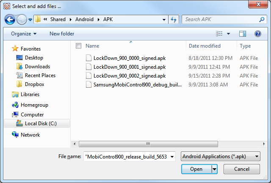The image size is (271, 183).
Task: Click the Back navigation arrow
Action: [x=10, y=19]
